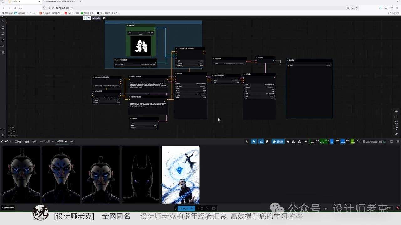
Task: Increase batch count with stepper arrow
Action: pos(202,207)
